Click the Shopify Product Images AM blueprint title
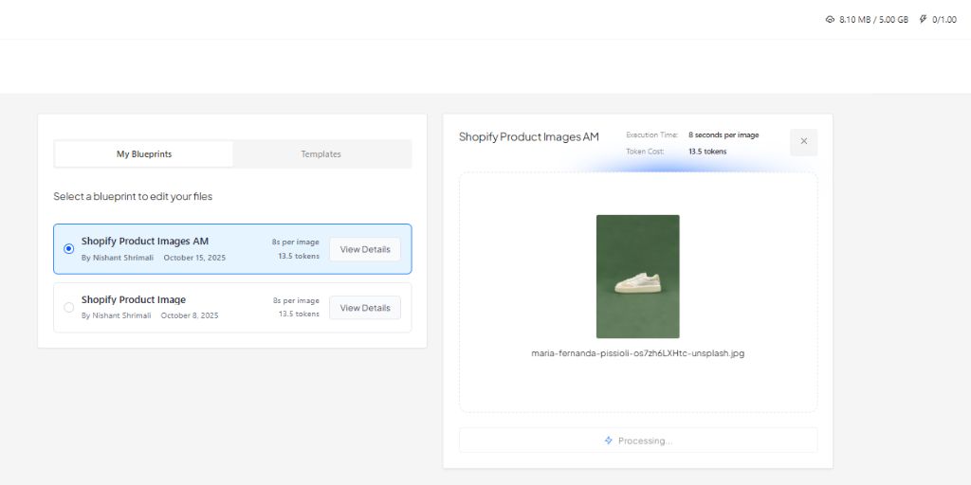This screenshot has height=485, width=971. [x=145, y=242]
